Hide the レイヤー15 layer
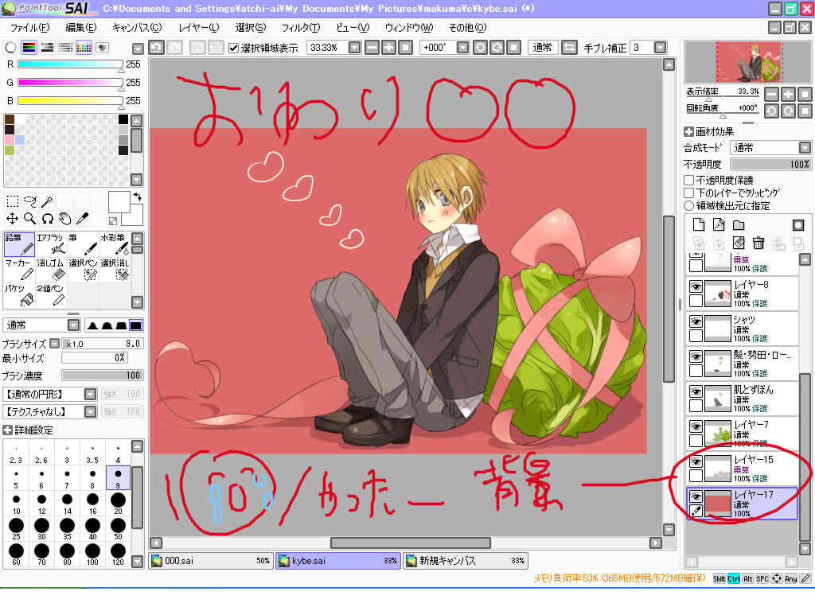815x611 pixels. [x=696, y=461]
